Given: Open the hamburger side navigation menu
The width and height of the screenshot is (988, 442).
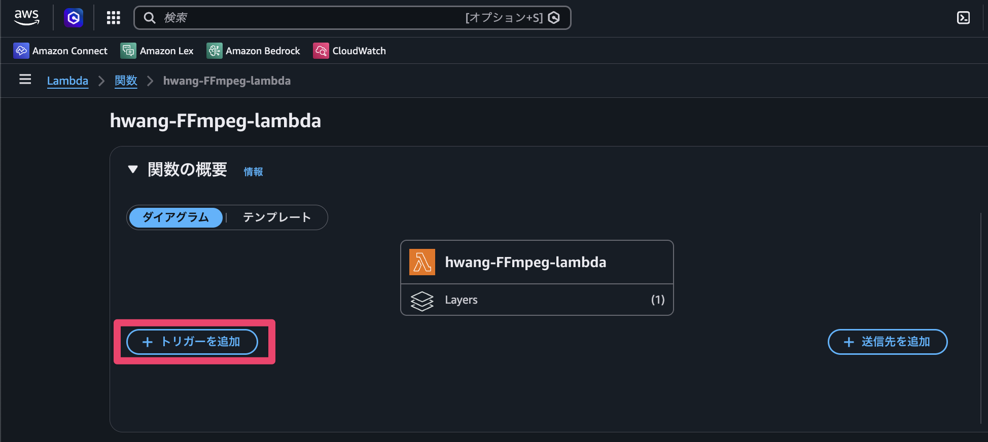Looking at the screenshot, I should click(x=25, y=80).
